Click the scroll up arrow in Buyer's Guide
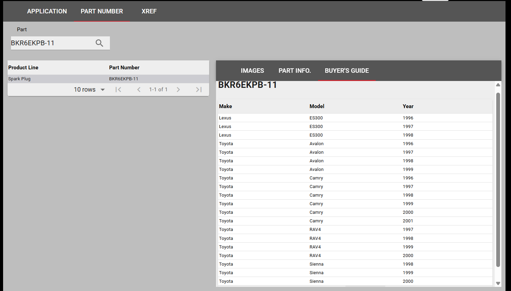The height and width of the screenshot is (291, 511). 498,85
